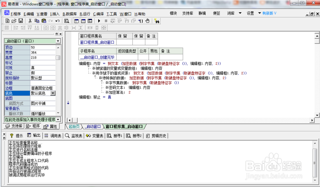Open the 调用表 tab
Viewport: 320px width, 187px height.
pyautogui.click(x=53, y=136)
